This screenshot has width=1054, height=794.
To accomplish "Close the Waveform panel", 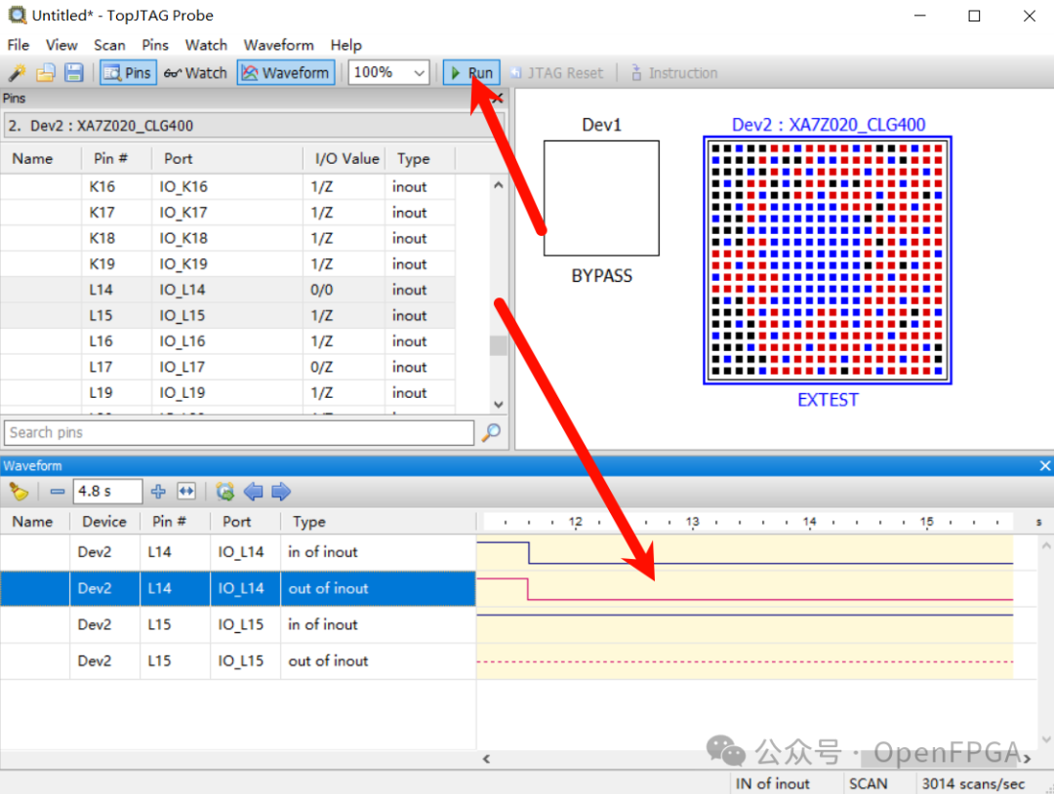I will pos(1044,465).
